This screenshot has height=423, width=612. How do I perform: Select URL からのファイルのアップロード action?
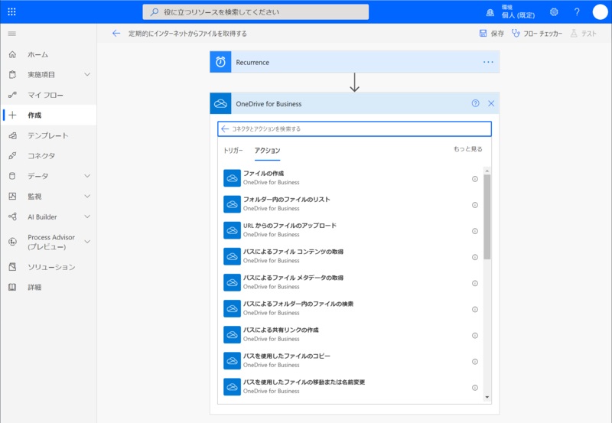click(x=350, y=230)
